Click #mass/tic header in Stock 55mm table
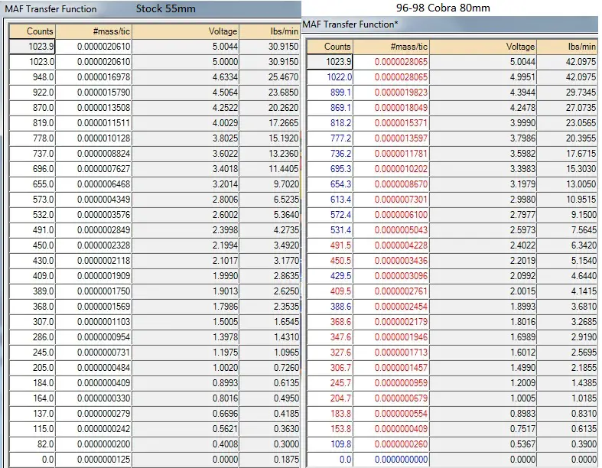 [x=93, y=31]
